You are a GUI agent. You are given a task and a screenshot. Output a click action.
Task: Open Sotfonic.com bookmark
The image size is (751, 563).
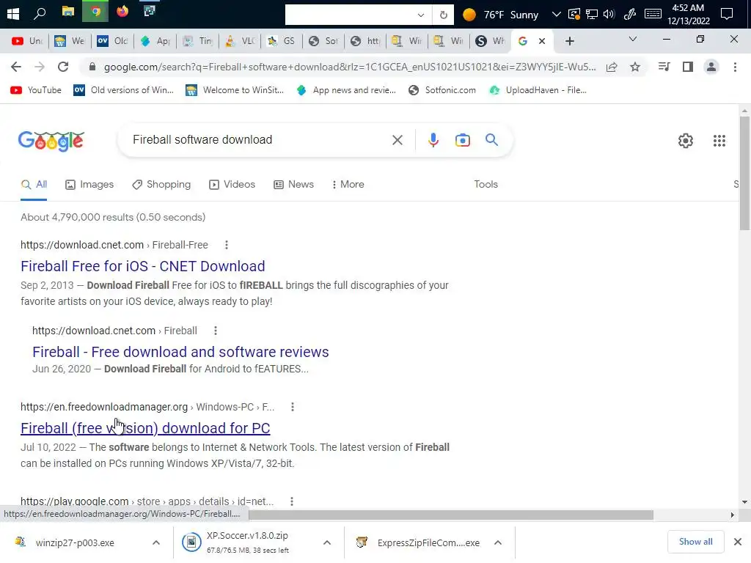(x=442, y=90)
